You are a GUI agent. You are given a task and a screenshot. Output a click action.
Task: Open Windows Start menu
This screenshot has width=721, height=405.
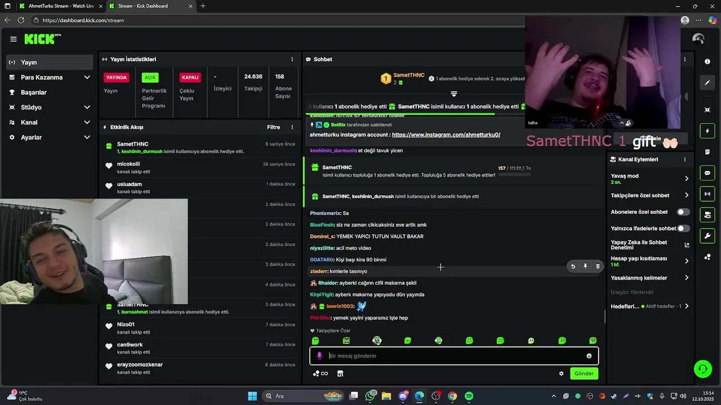tap(252, 396)
